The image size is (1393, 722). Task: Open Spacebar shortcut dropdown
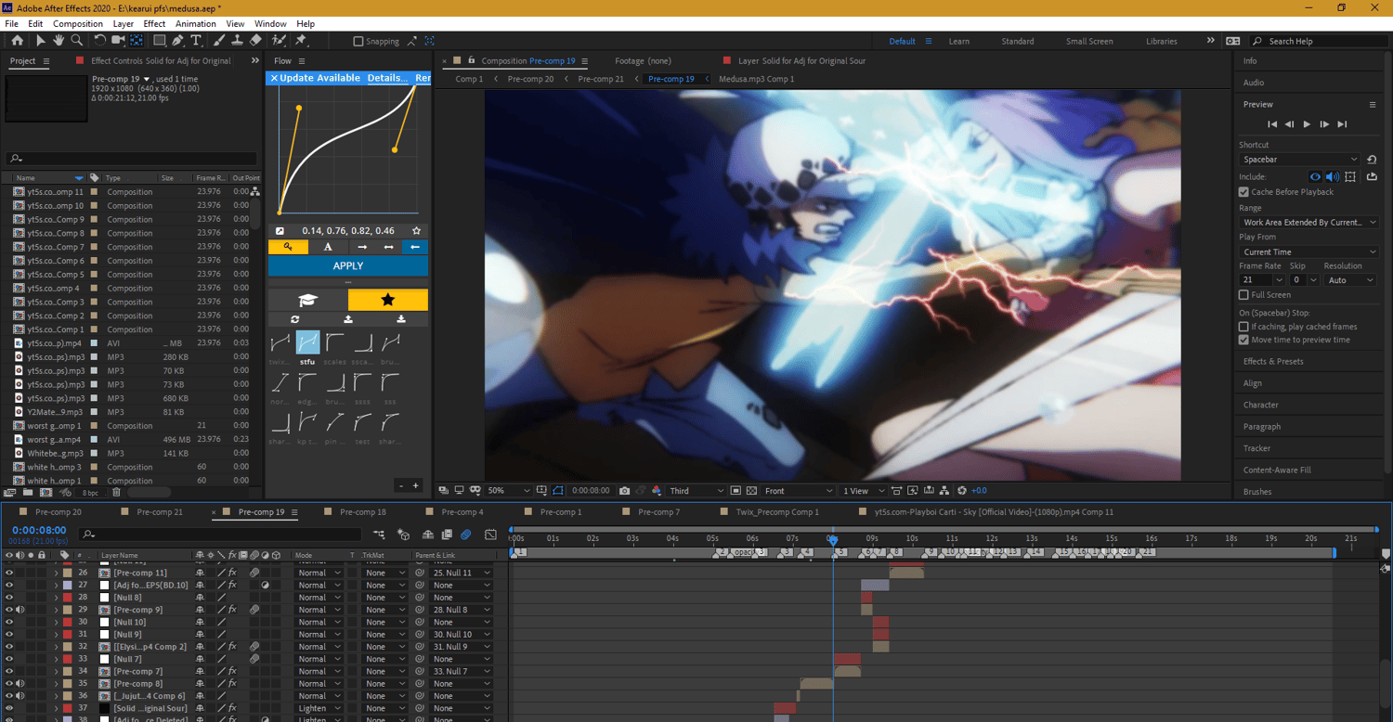click(x=1299, y=160)
